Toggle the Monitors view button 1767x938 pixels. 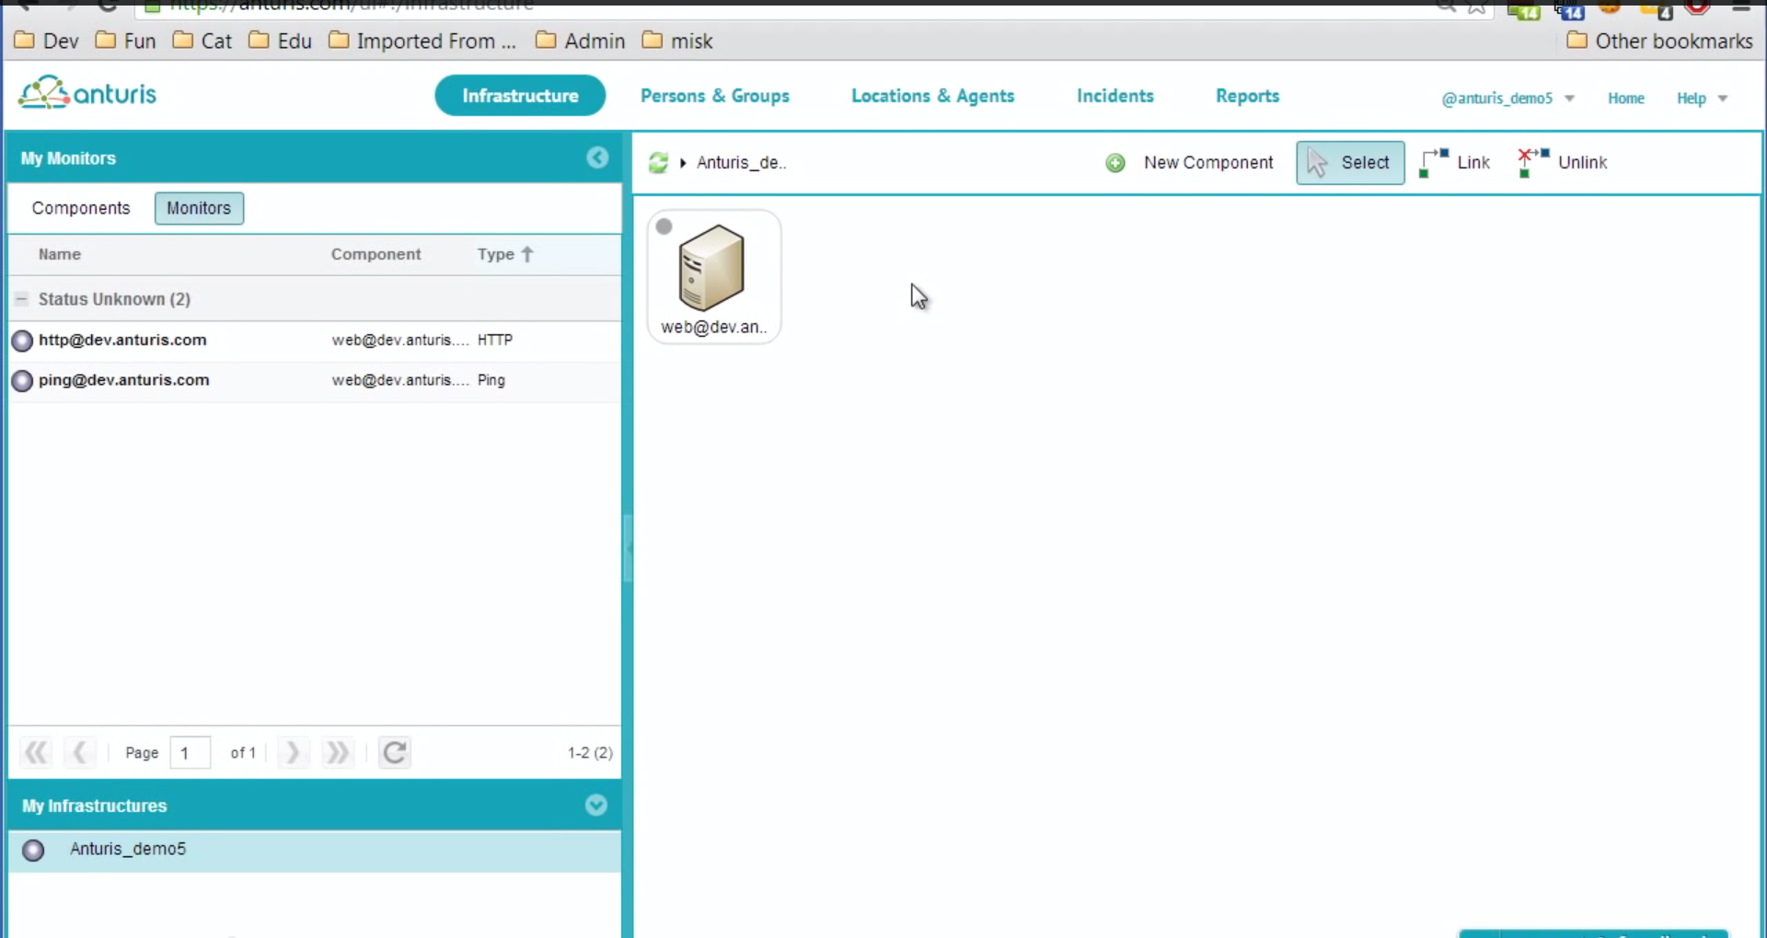pos(199,208)
